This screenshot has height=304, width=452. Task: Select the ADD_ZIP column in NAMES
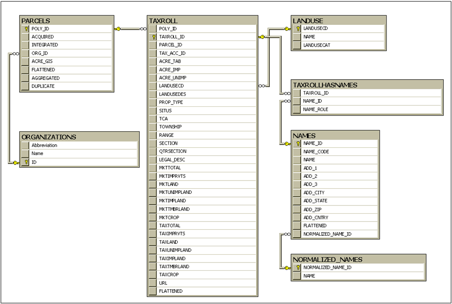[335, 210]
